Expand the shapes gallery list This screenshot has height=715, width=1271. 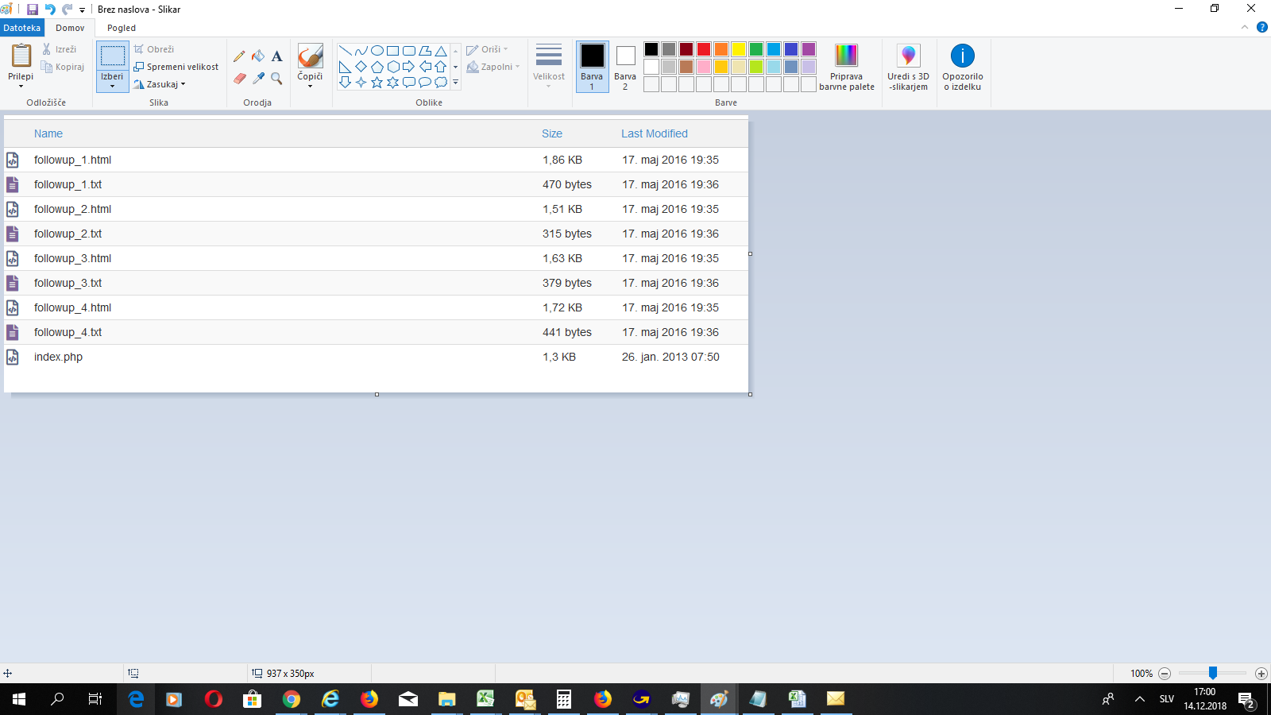pyautogui.click(x=455, y=82)
